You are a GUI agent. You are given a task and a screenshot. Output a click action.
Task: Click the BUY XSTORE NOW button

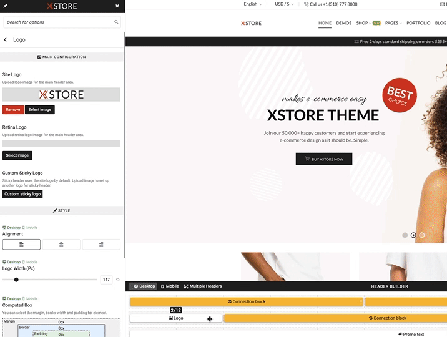pyautogui.click(x=324, y=159)
